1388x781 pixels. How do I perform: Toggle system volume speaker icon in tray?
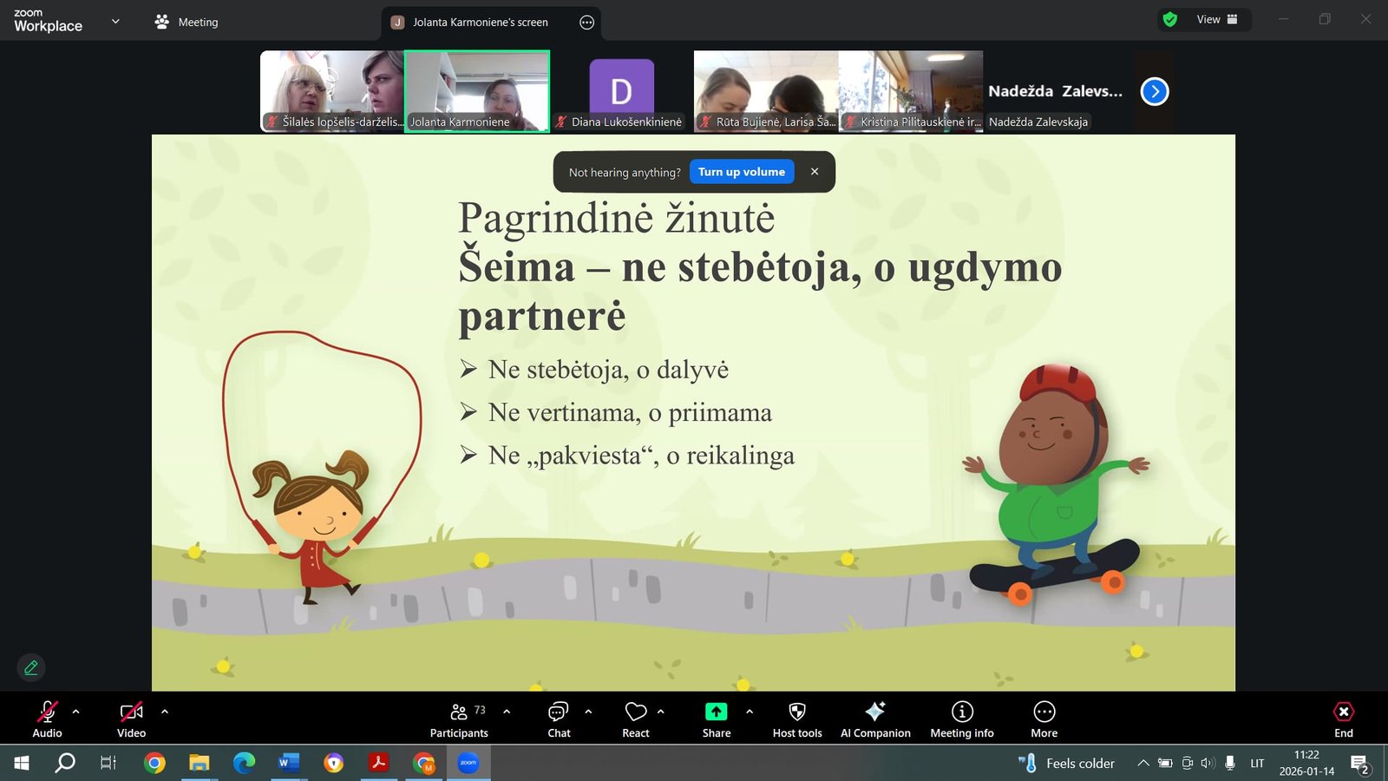click(x=1208, y=764)
